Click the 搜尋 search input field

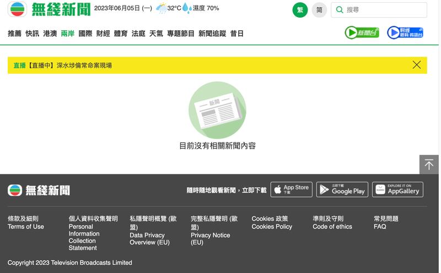(384, 10)
